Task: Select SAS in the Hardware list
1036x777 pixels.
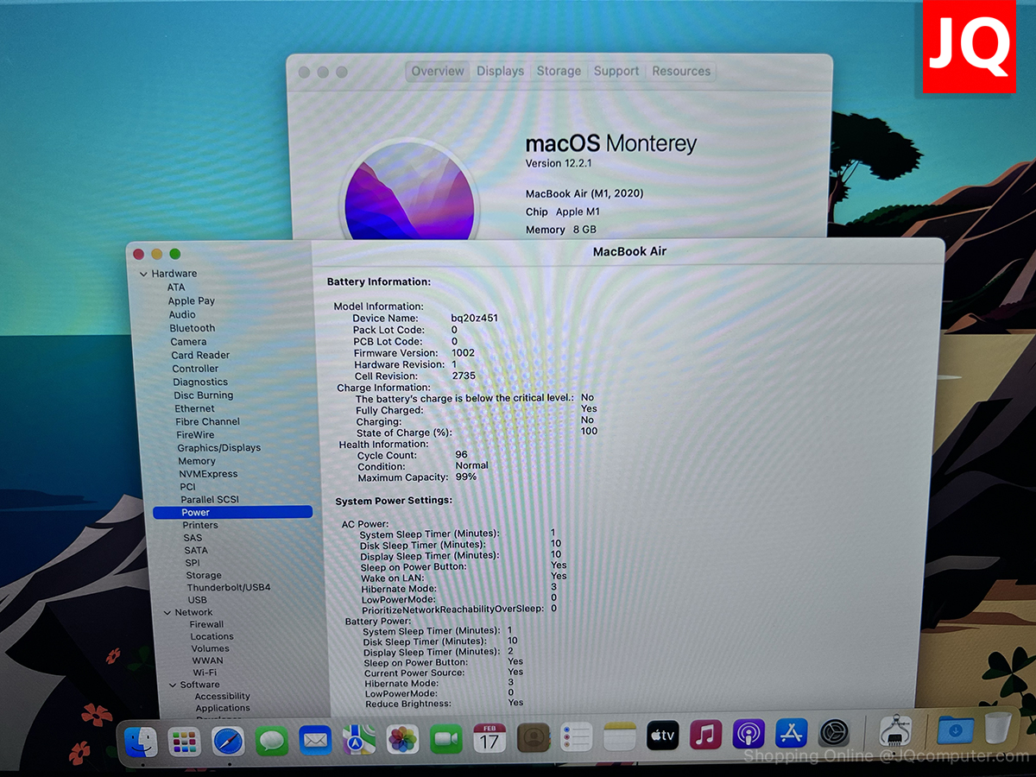Action: click(x=193, y=538)
